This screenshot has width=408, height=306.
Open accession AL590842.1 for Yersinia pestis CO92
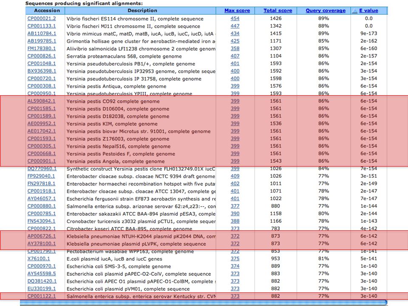(41, 101)
